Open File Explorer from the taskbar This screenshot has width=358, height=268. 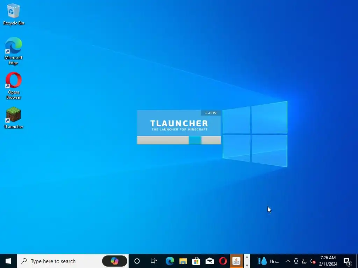coord(183,261)
